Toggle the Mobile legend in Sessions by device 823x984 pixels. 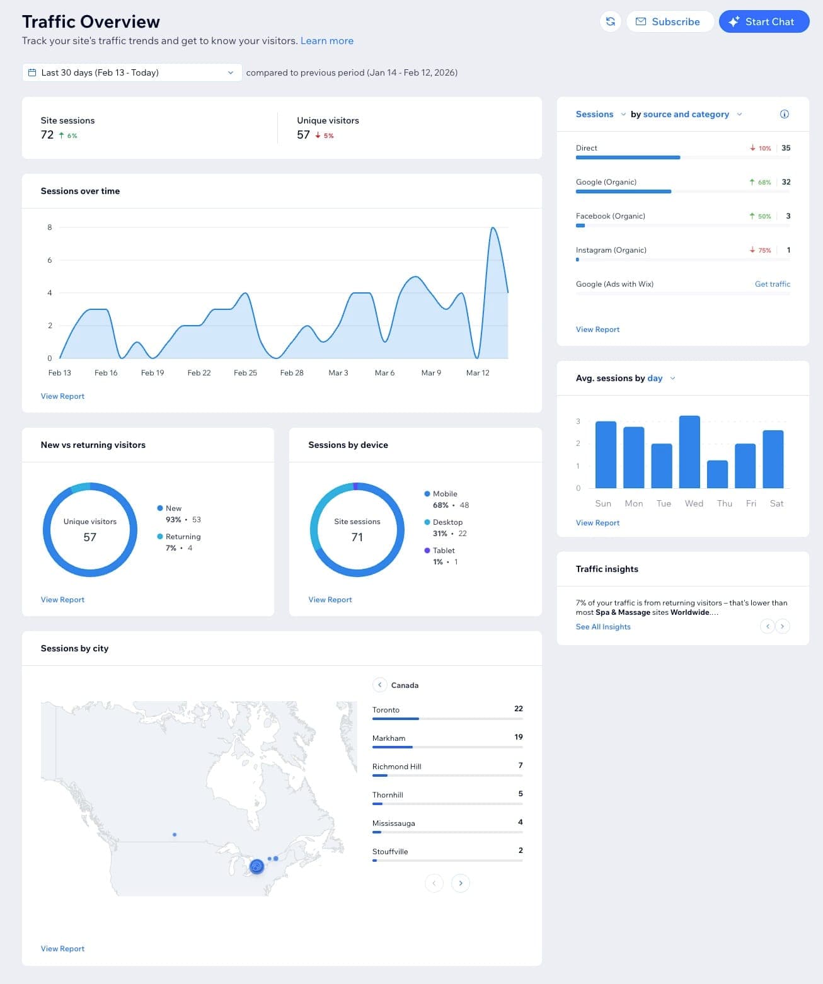pos(444,493)
